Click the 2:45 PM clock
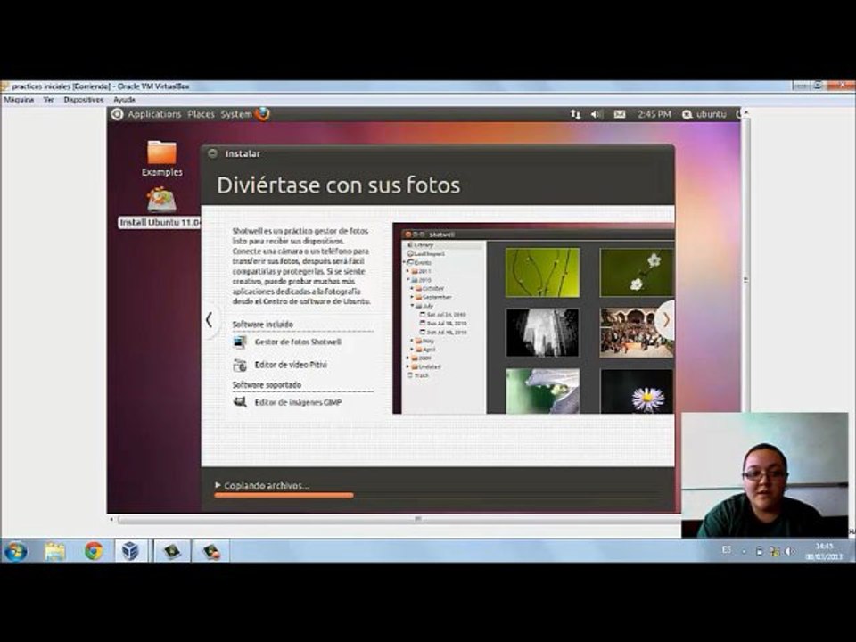The width and height of the screenshot is (856, 642). [x=654, y=114]
